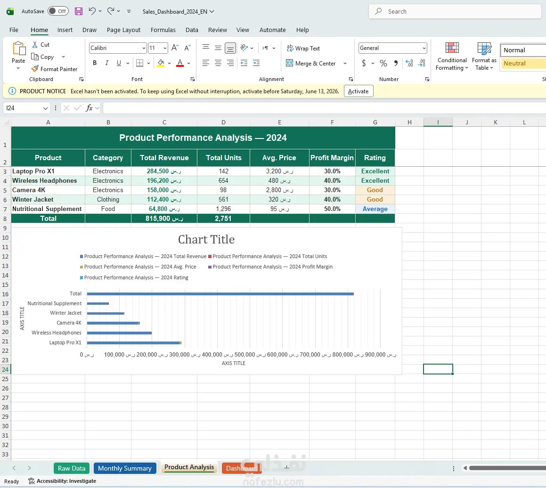Click the Paste clipboard icon

click(x=19, y=49)
